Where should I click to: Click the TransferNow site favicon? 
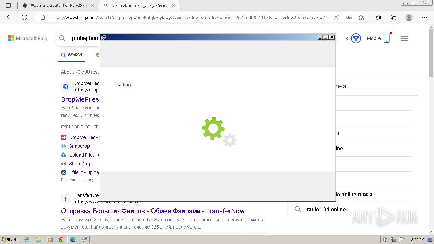point(65,198)
